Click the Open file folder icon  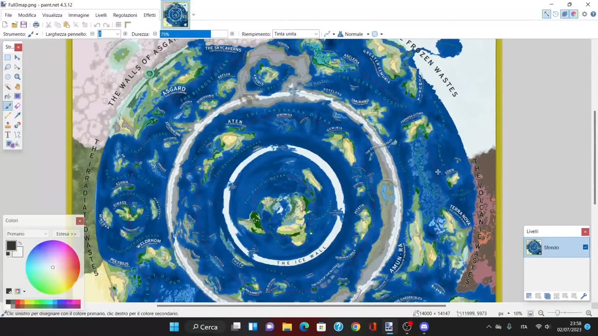15,25
